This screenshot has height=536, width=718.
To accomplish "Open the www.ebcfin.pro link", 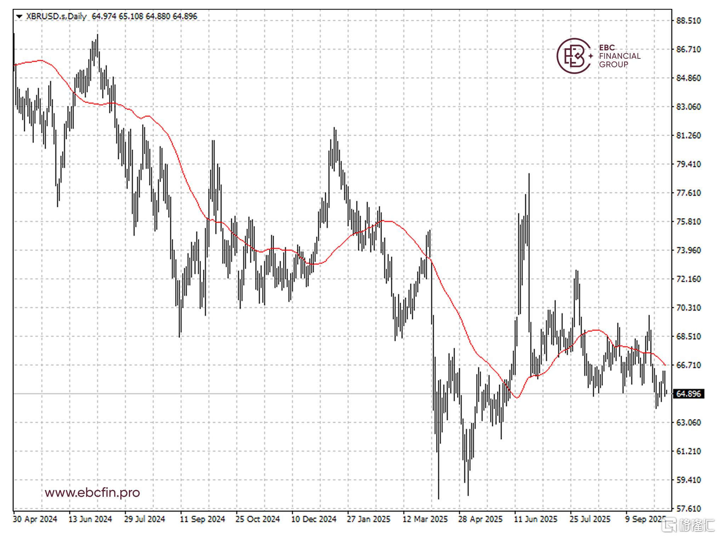I will click(92, 492).
